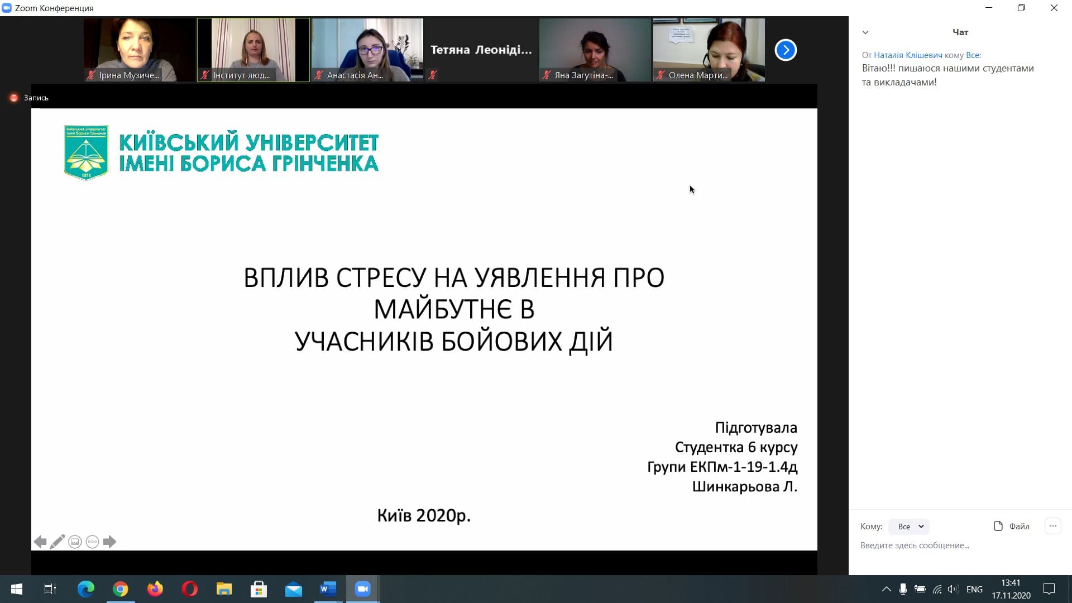
Task: Click the chat message input field
Action: (949, 545)
